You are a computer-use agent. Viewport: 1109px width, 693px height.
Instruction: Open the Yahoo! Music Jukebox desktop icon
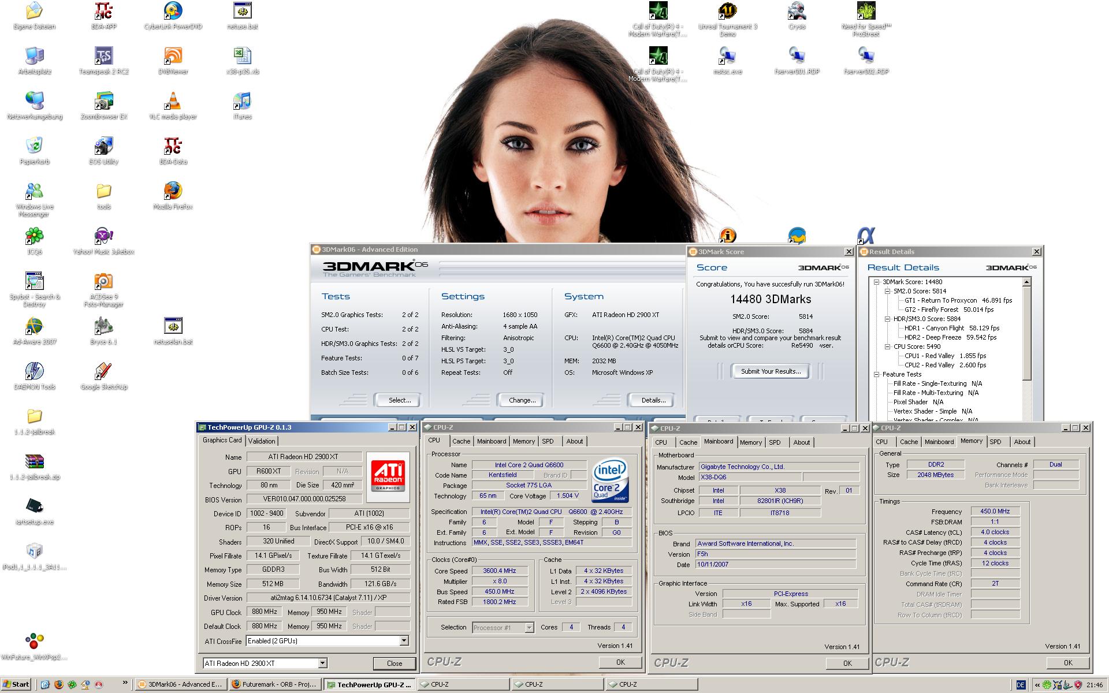pos(104,241)
